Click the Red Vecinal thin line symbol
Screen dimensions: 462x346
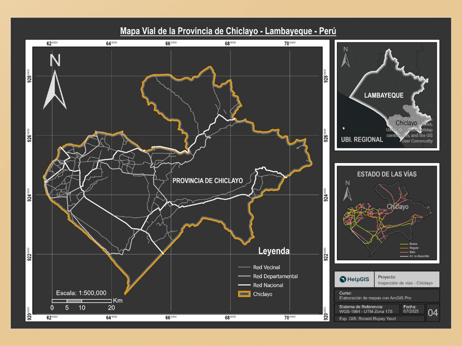(x=244, y=267)
